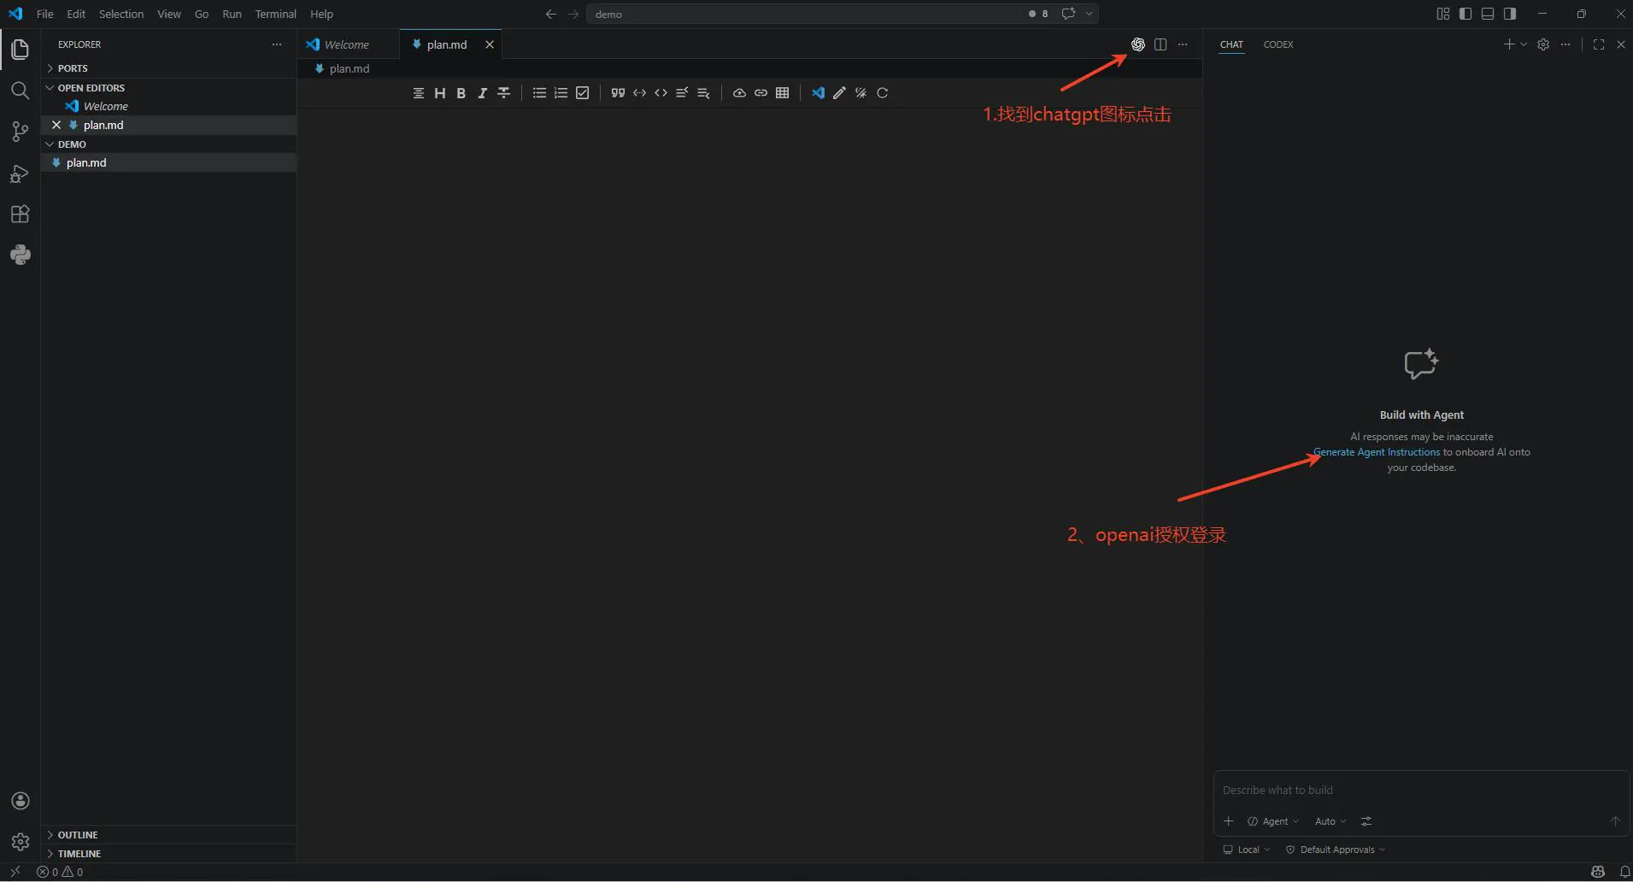
Task: Click the pencil edit icon in the markdown toolbar
Action: tap(839, 93)
